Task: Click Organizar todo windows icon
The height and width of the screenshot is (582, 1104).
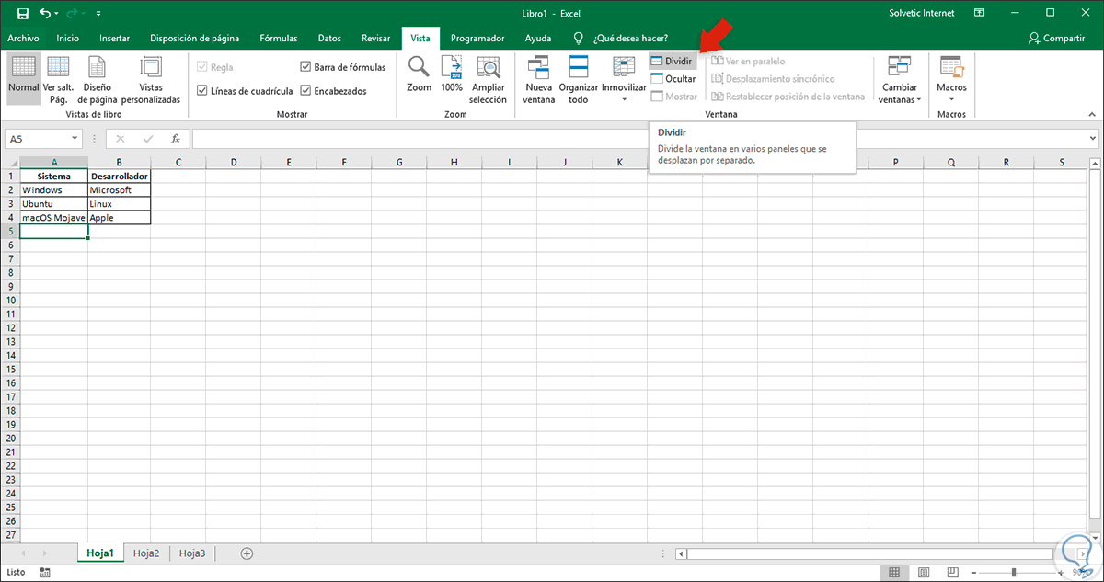Action: point(579,67)
